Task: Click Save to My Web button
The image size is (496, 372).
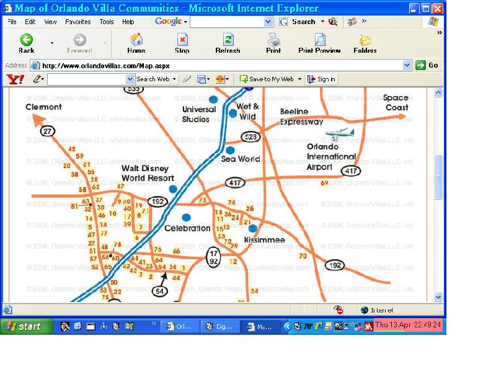Action: click(x=267, y=79)
